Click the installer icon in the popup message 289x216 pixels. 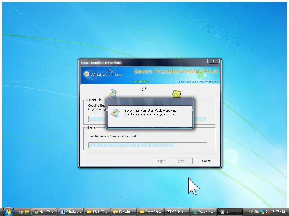(115, 112)
